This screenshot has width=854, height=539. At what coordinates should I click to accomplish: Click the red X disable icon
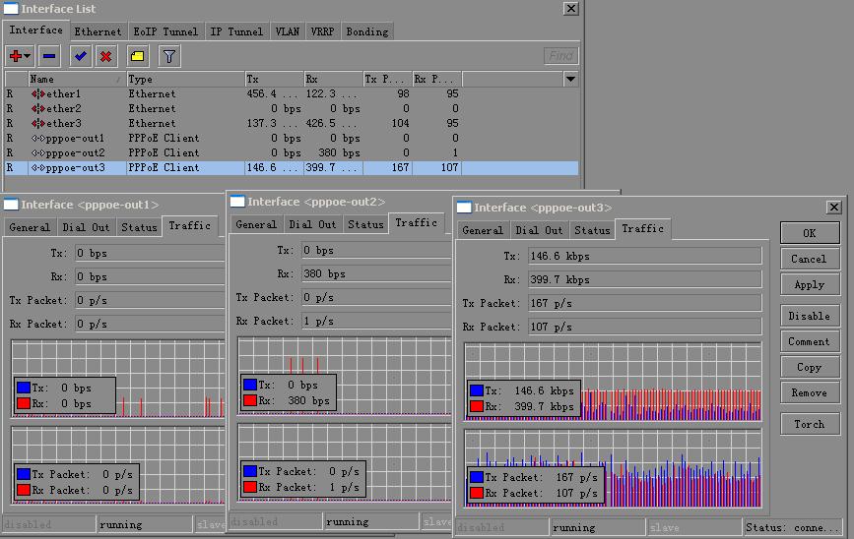click(x=105, y=56)
